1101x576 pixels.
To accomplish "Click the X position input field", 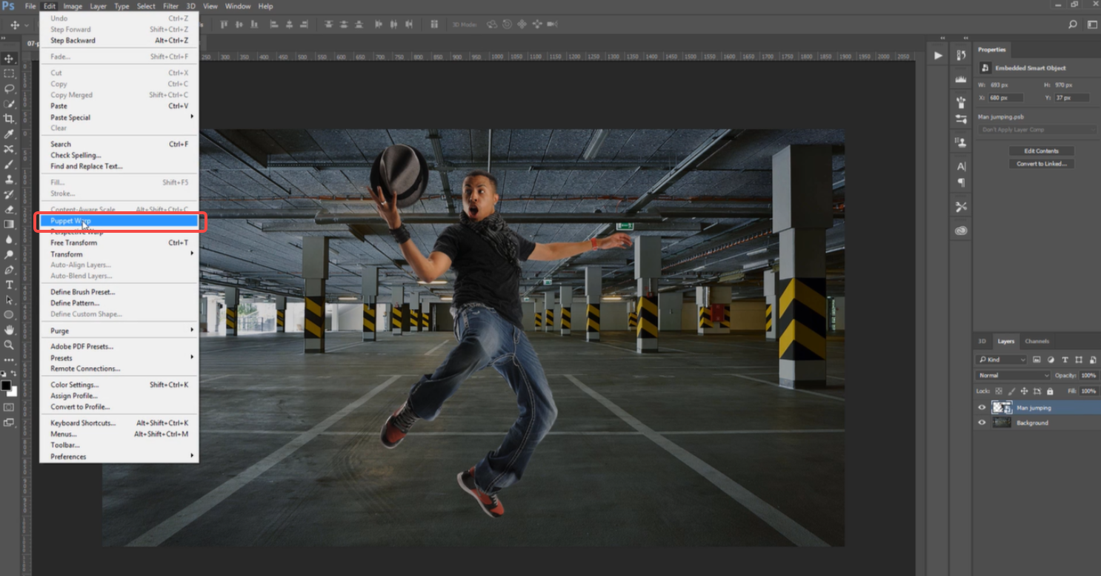I will tap(1006, 98).
